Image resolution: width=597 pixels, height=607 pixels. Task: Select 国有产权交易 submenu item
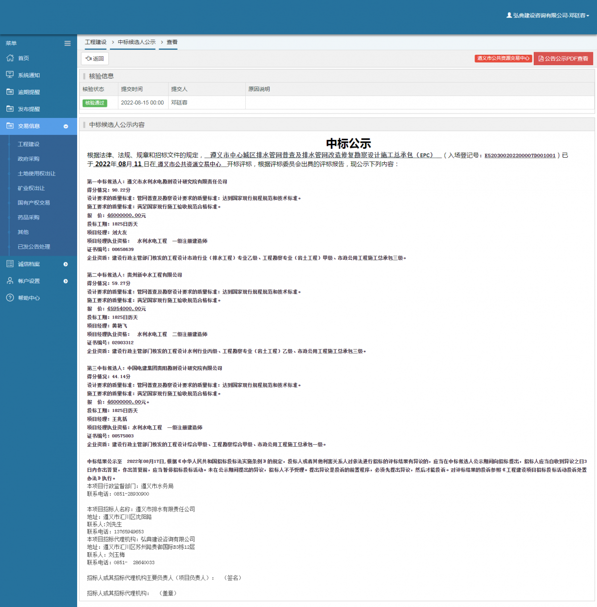33,202
